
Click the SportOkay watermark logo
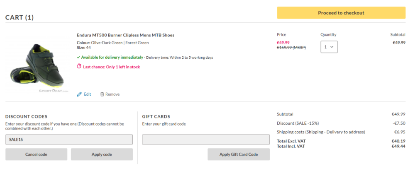point(54,91)
